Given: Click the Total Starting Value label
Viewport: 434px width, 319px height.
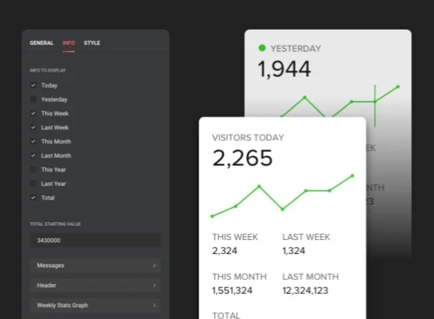Looking at the screenshot, I should pos(55,224).
